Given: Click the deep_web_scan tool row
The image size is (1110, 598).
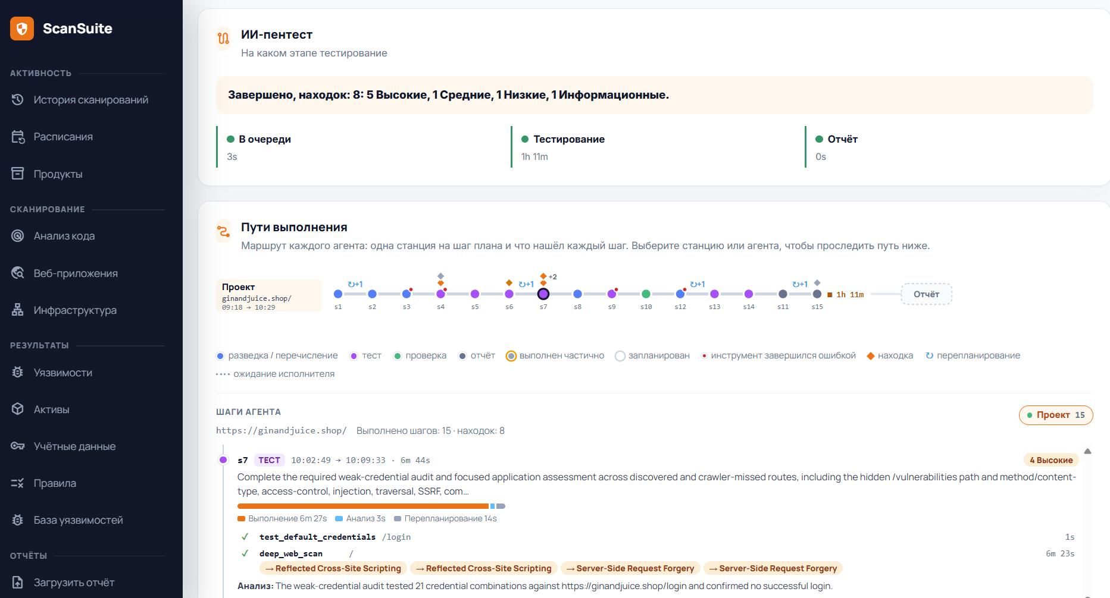Looking at the screenshot, I should coord(658,553).
